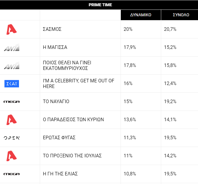Click the ANT1 logo beside Η ΜΑΓΙΣΣΑ
The image size is (198, 184).
[12, 47]
